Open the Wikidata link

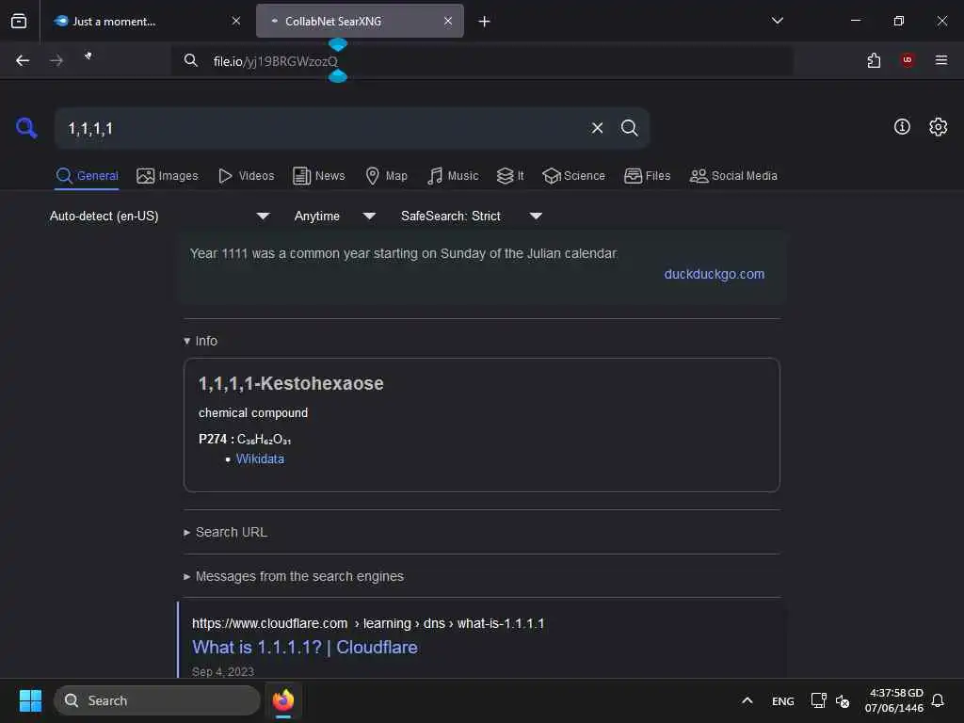[x=260, y=458]
